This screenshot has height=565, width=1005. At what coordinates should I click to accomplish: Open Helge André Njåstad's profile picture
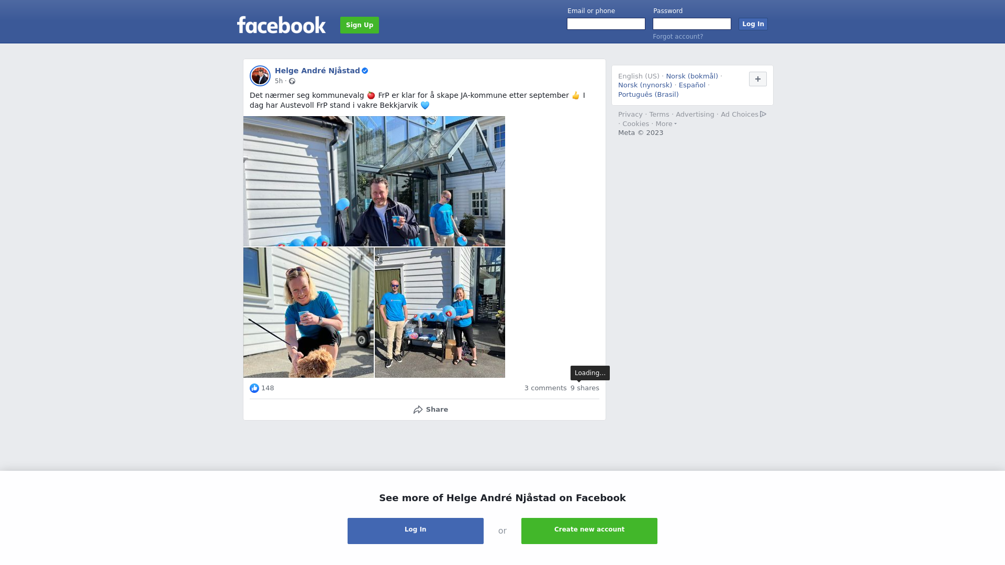pyautogui.click(x=260, y=76)
